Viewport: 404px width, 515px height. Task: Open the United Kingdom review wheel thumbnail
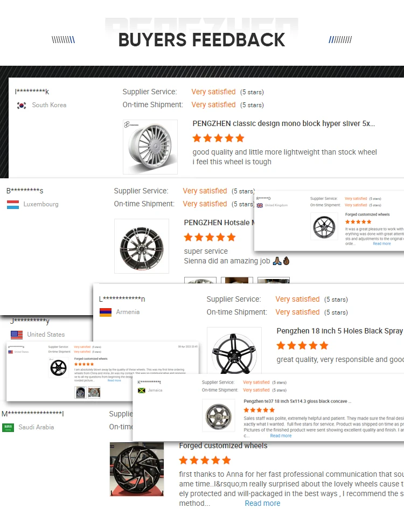[324, 227]
